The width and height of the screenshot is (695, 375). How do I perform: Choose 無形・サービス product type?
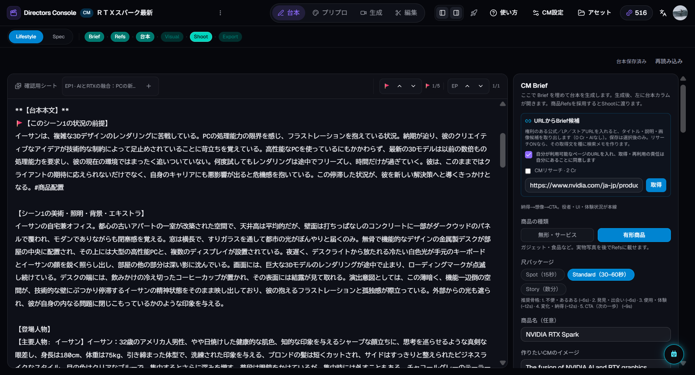557,235
